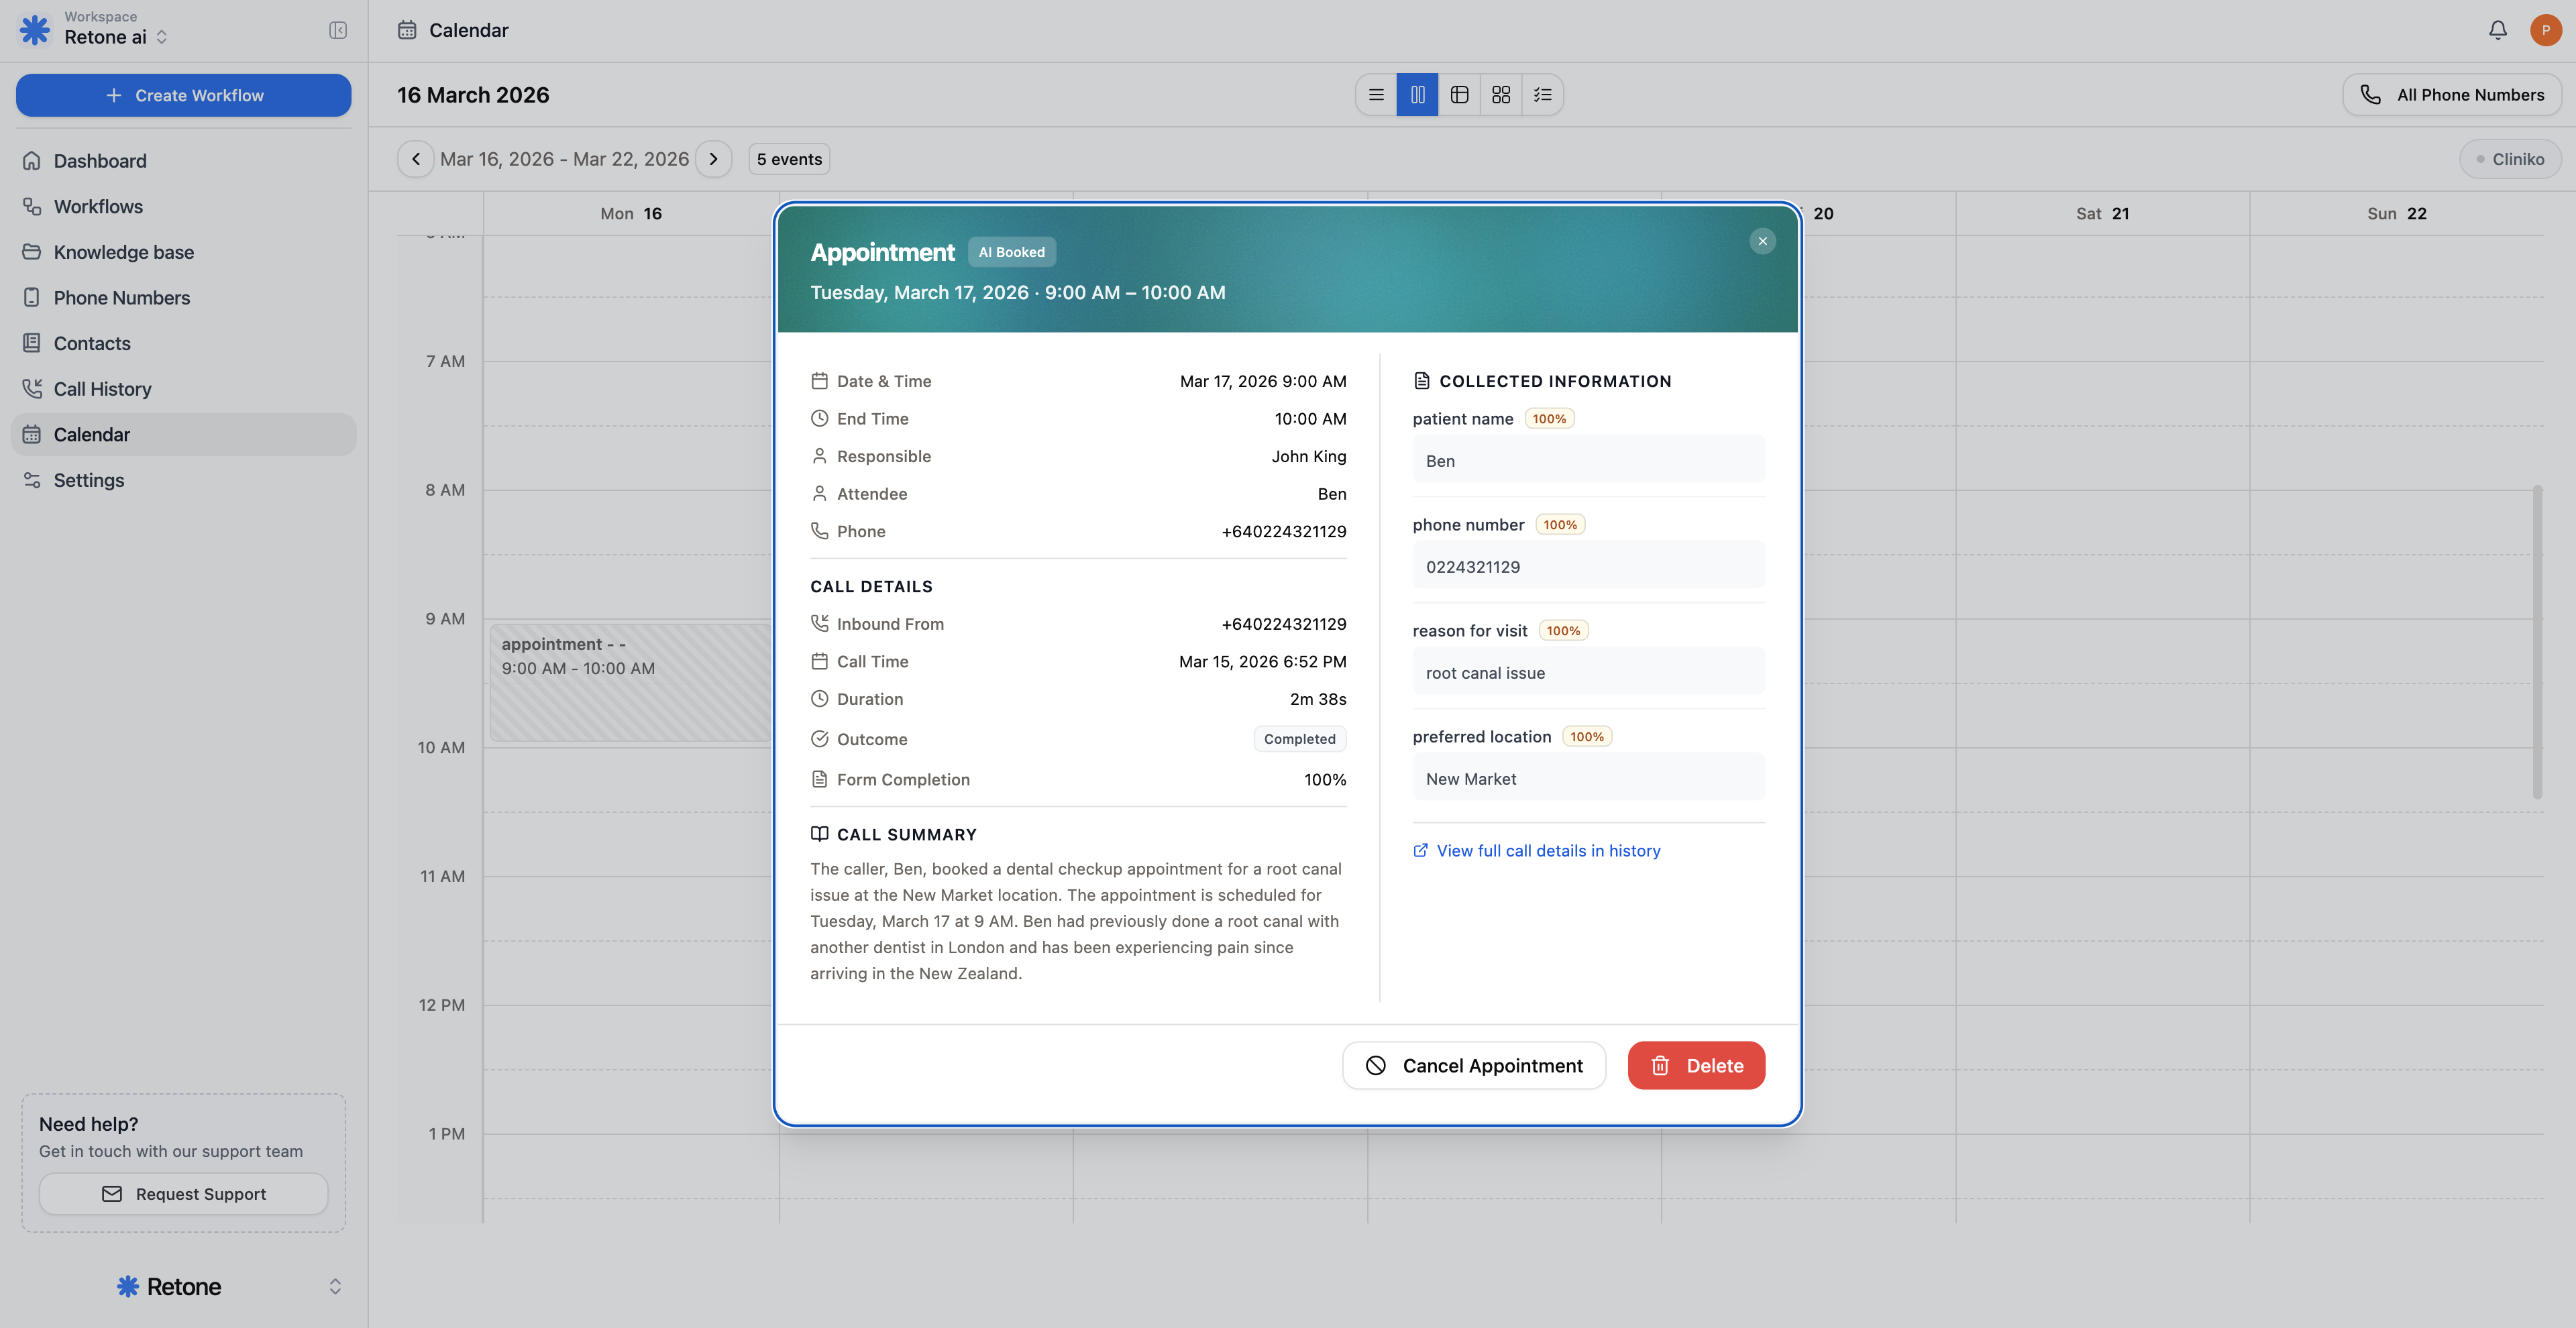
Task: Open Call History from the sidebar
Action: click(103, 389)
